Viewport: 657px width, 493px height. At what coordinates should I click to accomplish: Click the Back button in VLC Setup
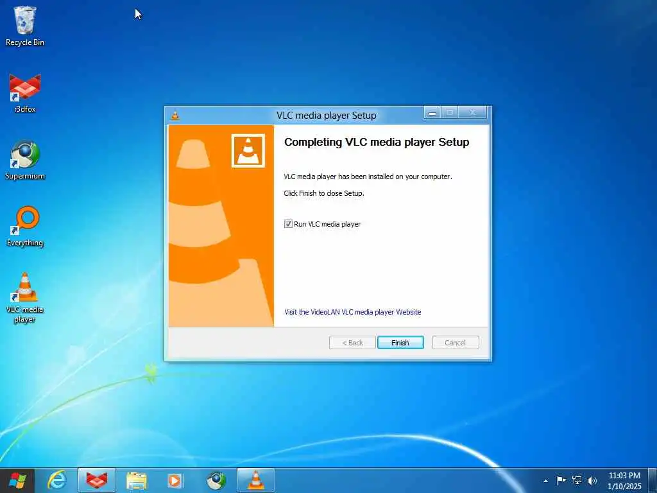[x=352, y=343]
